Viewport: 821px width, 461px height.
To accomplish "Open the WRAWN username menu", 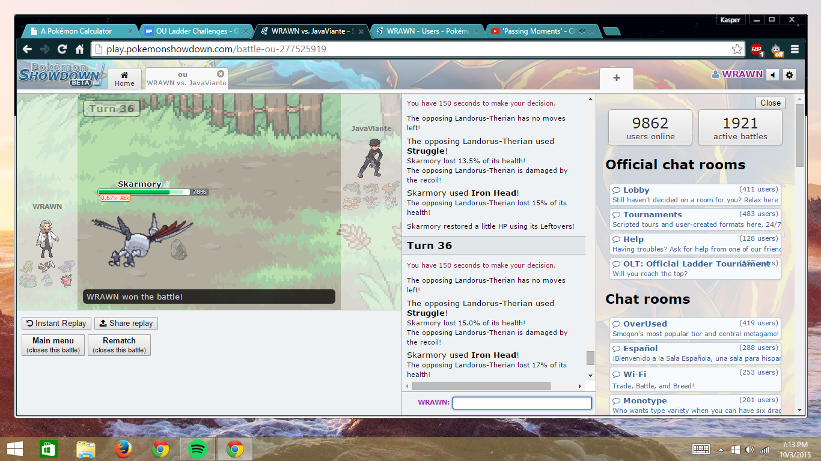I will pyautogui.click(x=738, y=74).
